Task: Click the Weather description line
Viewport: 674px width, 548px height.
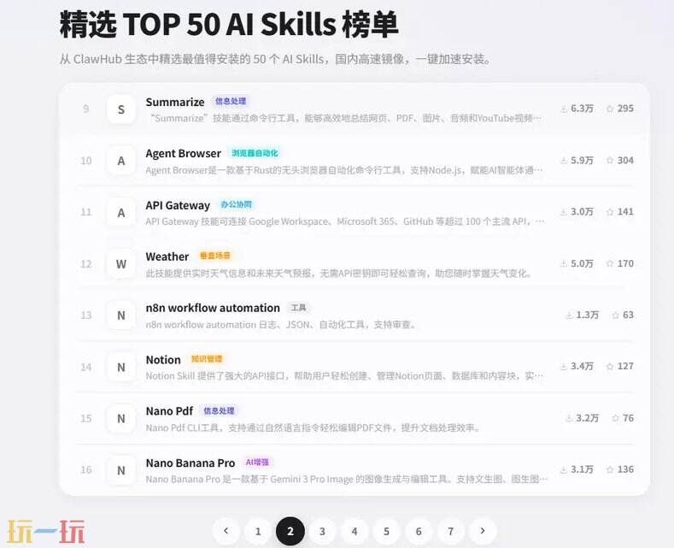Action: (338, 273)
